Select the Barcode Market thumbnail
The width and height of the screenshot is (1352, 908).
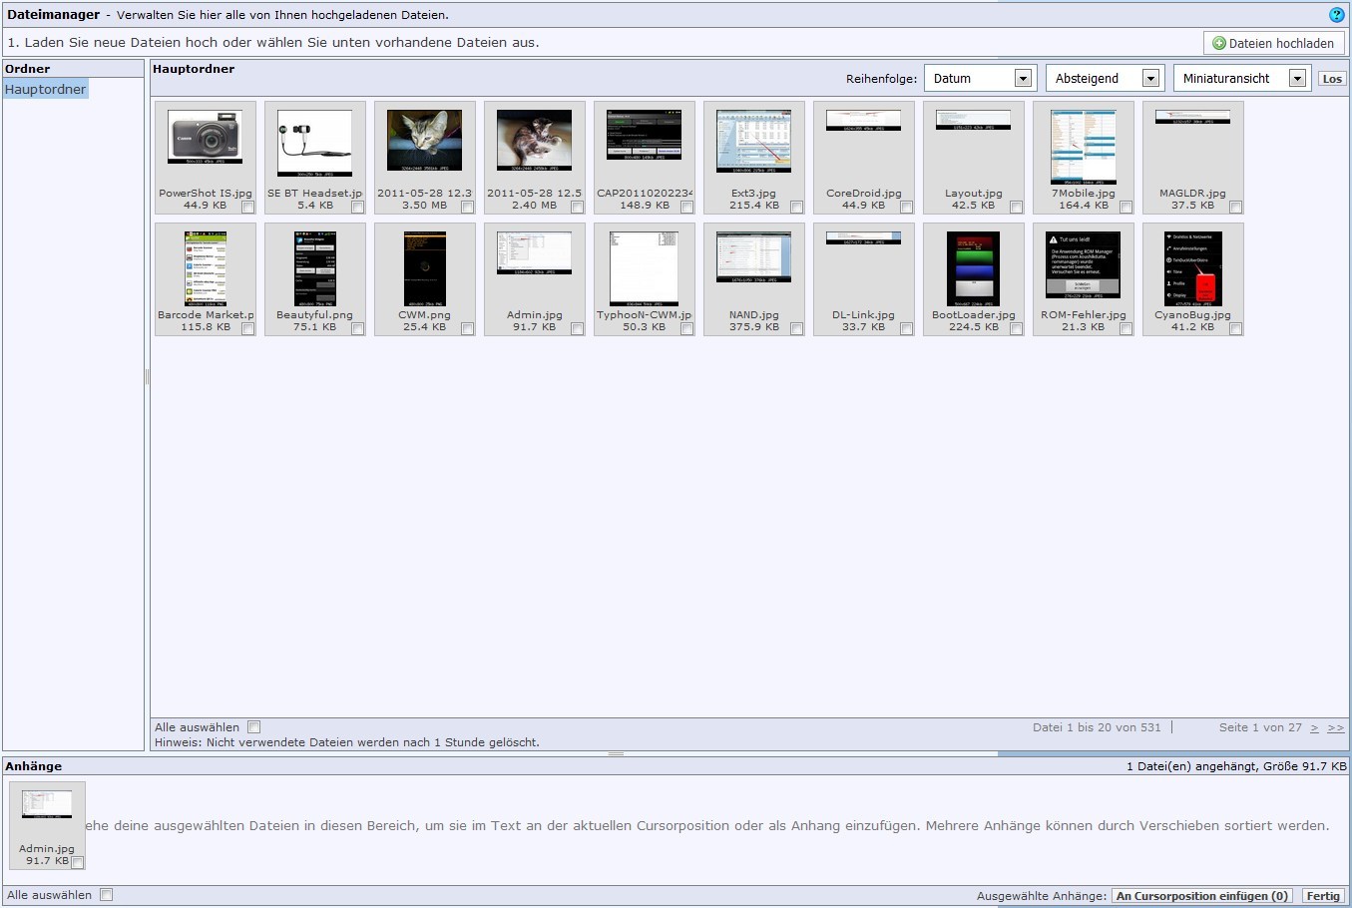(206, 269)
